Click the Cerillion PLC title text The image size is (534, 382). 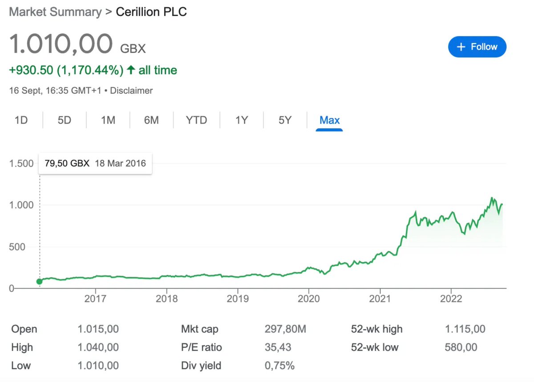click(x=151, y=12)
